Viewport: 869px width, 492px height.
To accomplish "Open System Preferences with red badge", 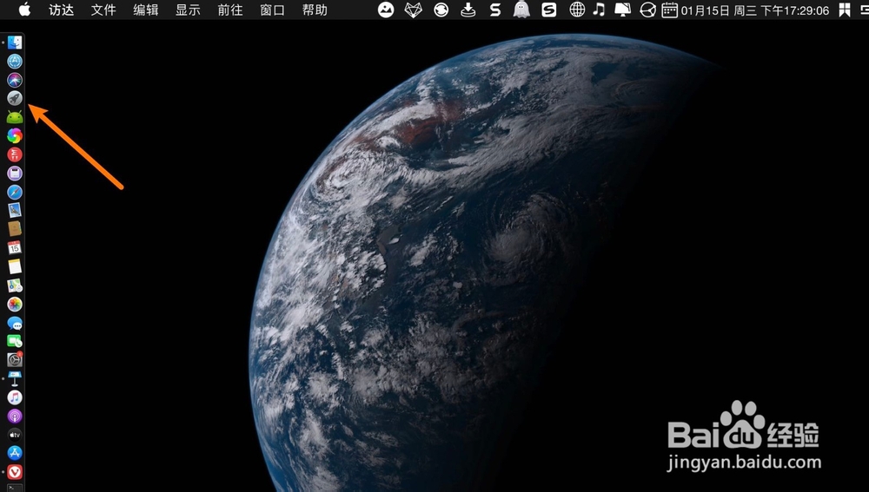I will coord(15,360).
